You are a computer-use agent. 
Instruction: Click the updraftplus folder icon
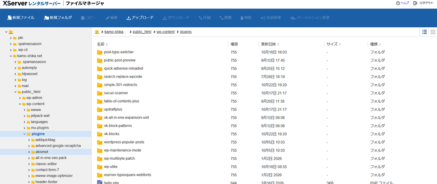click(100, 109)
